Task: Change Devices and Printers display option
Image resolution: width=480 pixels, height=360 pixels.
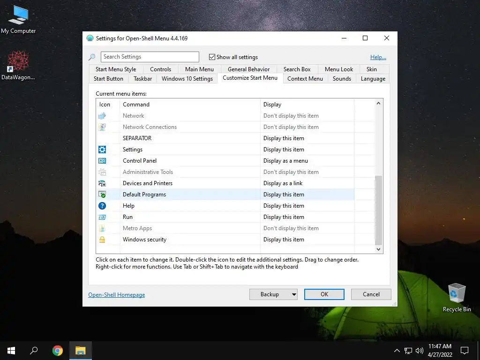Action: [x=283, y=183]
